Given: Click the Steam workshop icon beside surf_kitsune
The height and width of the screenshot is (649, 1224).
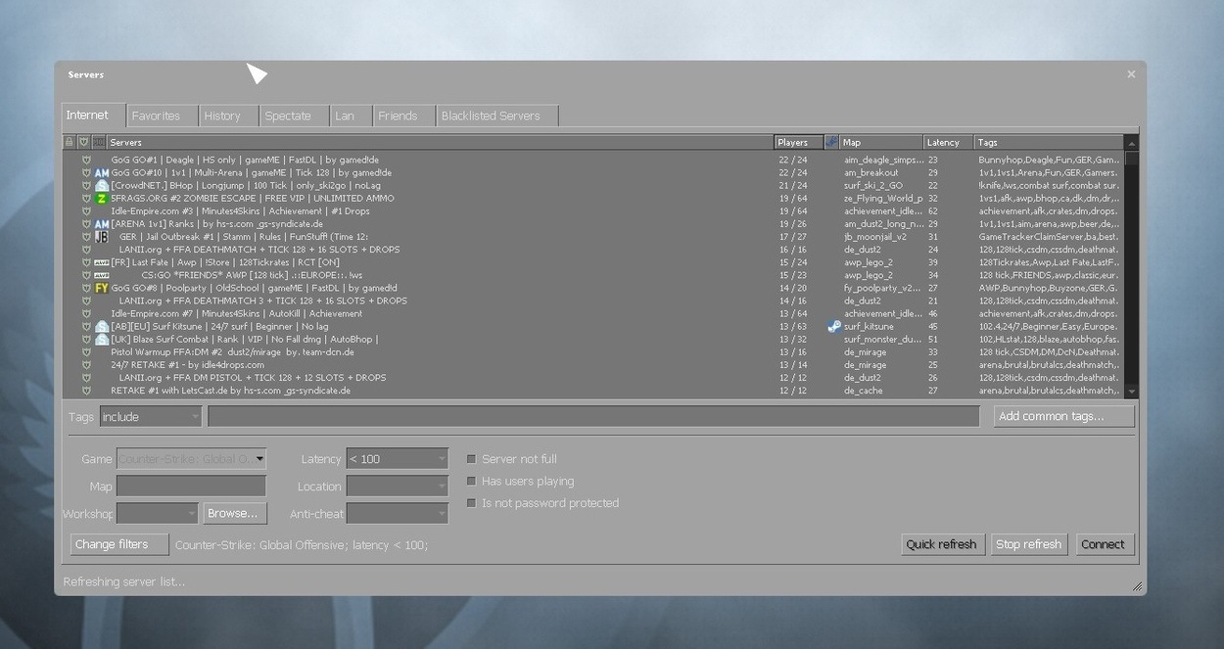Looking at the screenshot, I should [834, 326].
